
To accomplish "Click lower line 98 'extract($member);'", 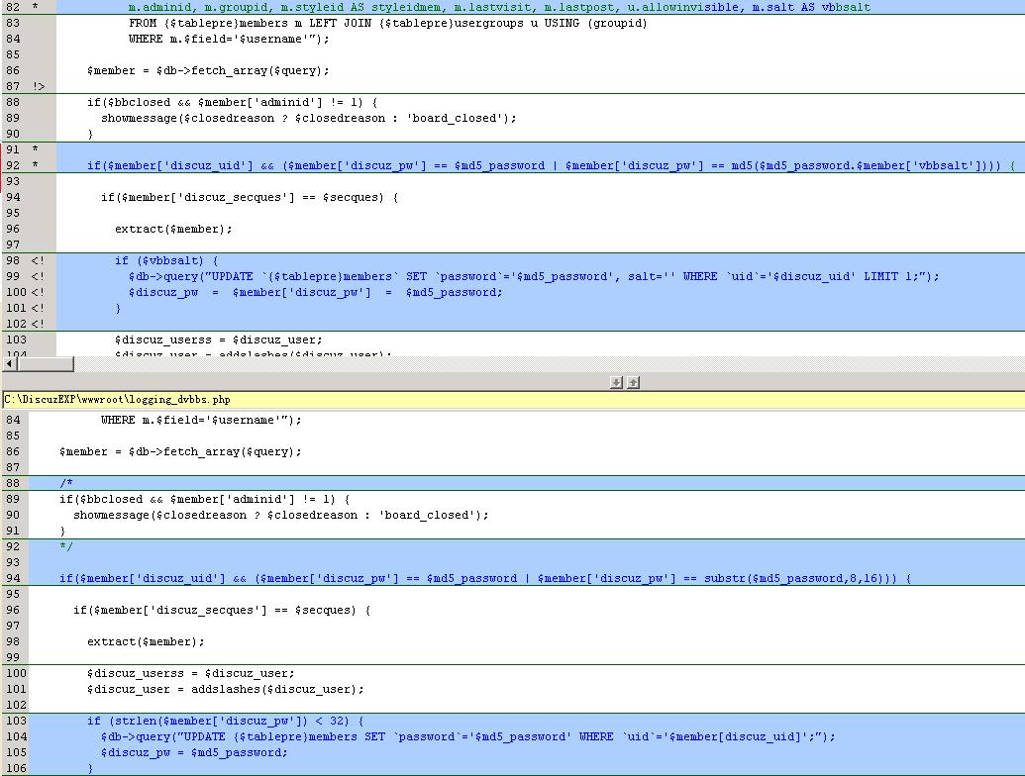I will tap(146, 641).
